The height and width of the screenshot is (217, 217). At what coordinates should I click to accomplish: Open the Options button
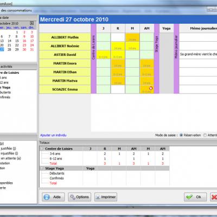point(80,197)
